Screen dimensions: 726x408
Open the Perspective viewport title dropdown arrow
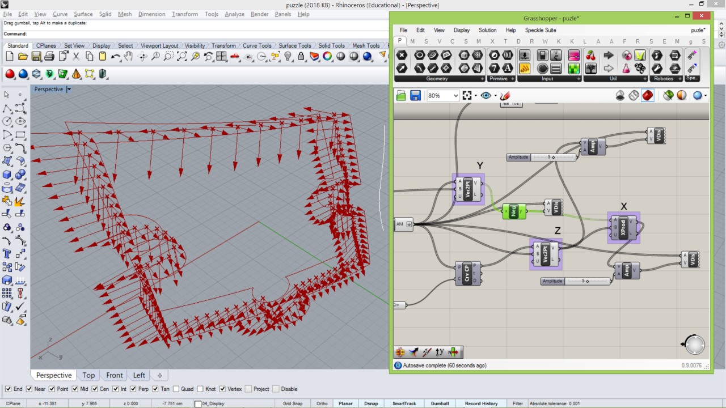(69, 90)
